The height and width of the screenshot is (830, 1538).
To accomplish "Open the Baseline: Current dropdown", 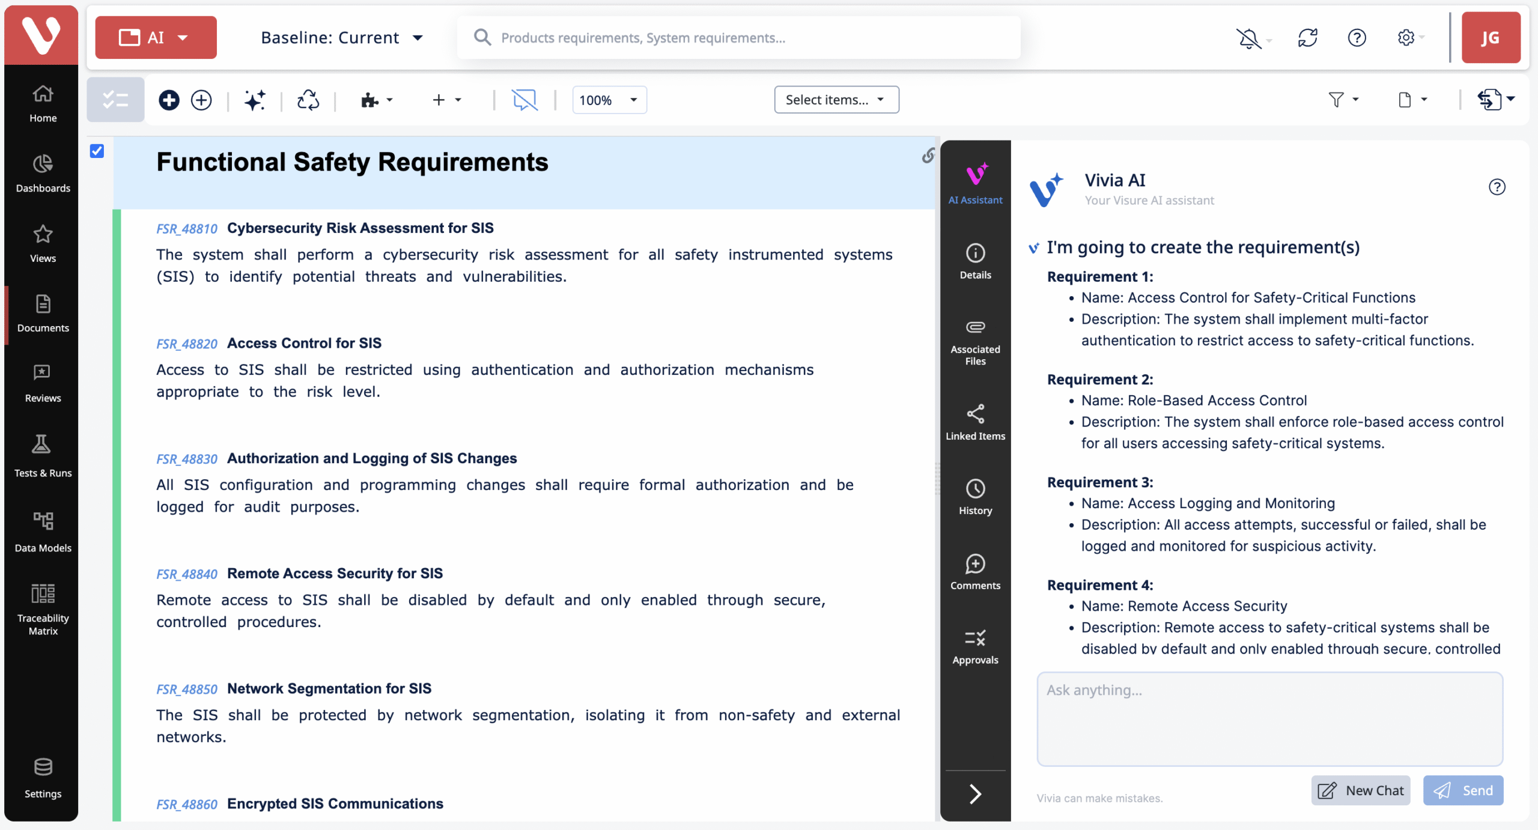I will pyautogui.click(x=341, y=38).
